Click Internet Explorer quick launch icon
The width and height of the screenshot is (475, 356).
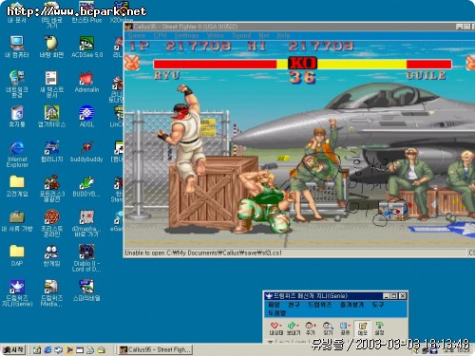[47, 350]
